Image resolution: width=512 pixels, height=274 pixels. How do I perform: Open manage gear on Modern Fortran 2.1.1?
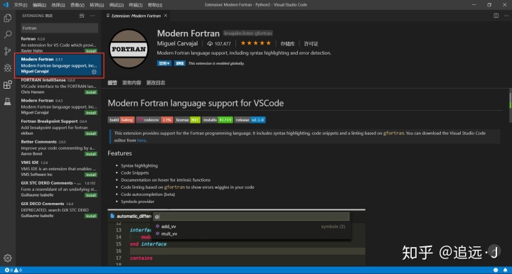click(94, 72)
